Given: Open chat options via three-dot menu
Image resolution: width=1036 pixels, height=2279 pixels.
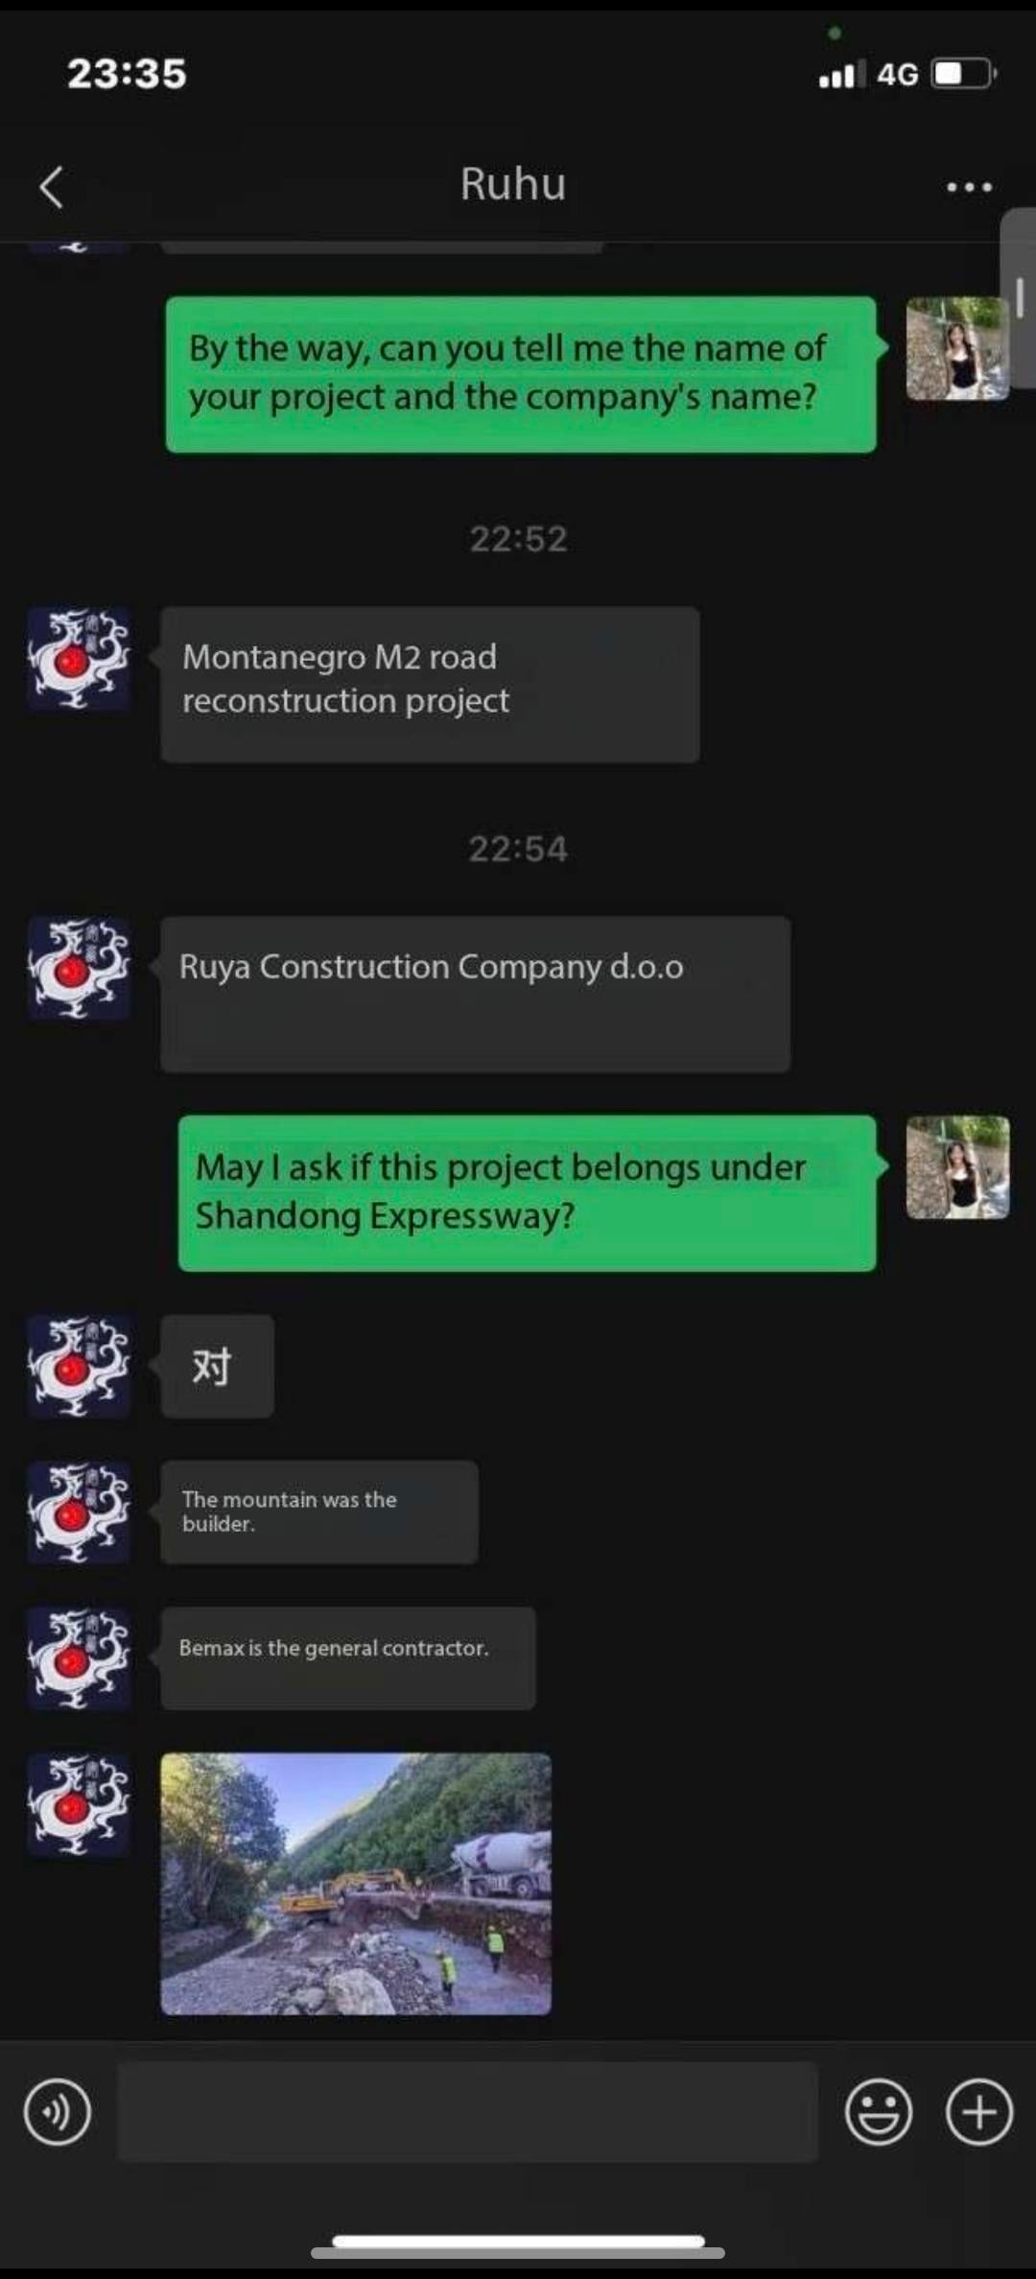Looking at the screenshot, I should (969, 187).
